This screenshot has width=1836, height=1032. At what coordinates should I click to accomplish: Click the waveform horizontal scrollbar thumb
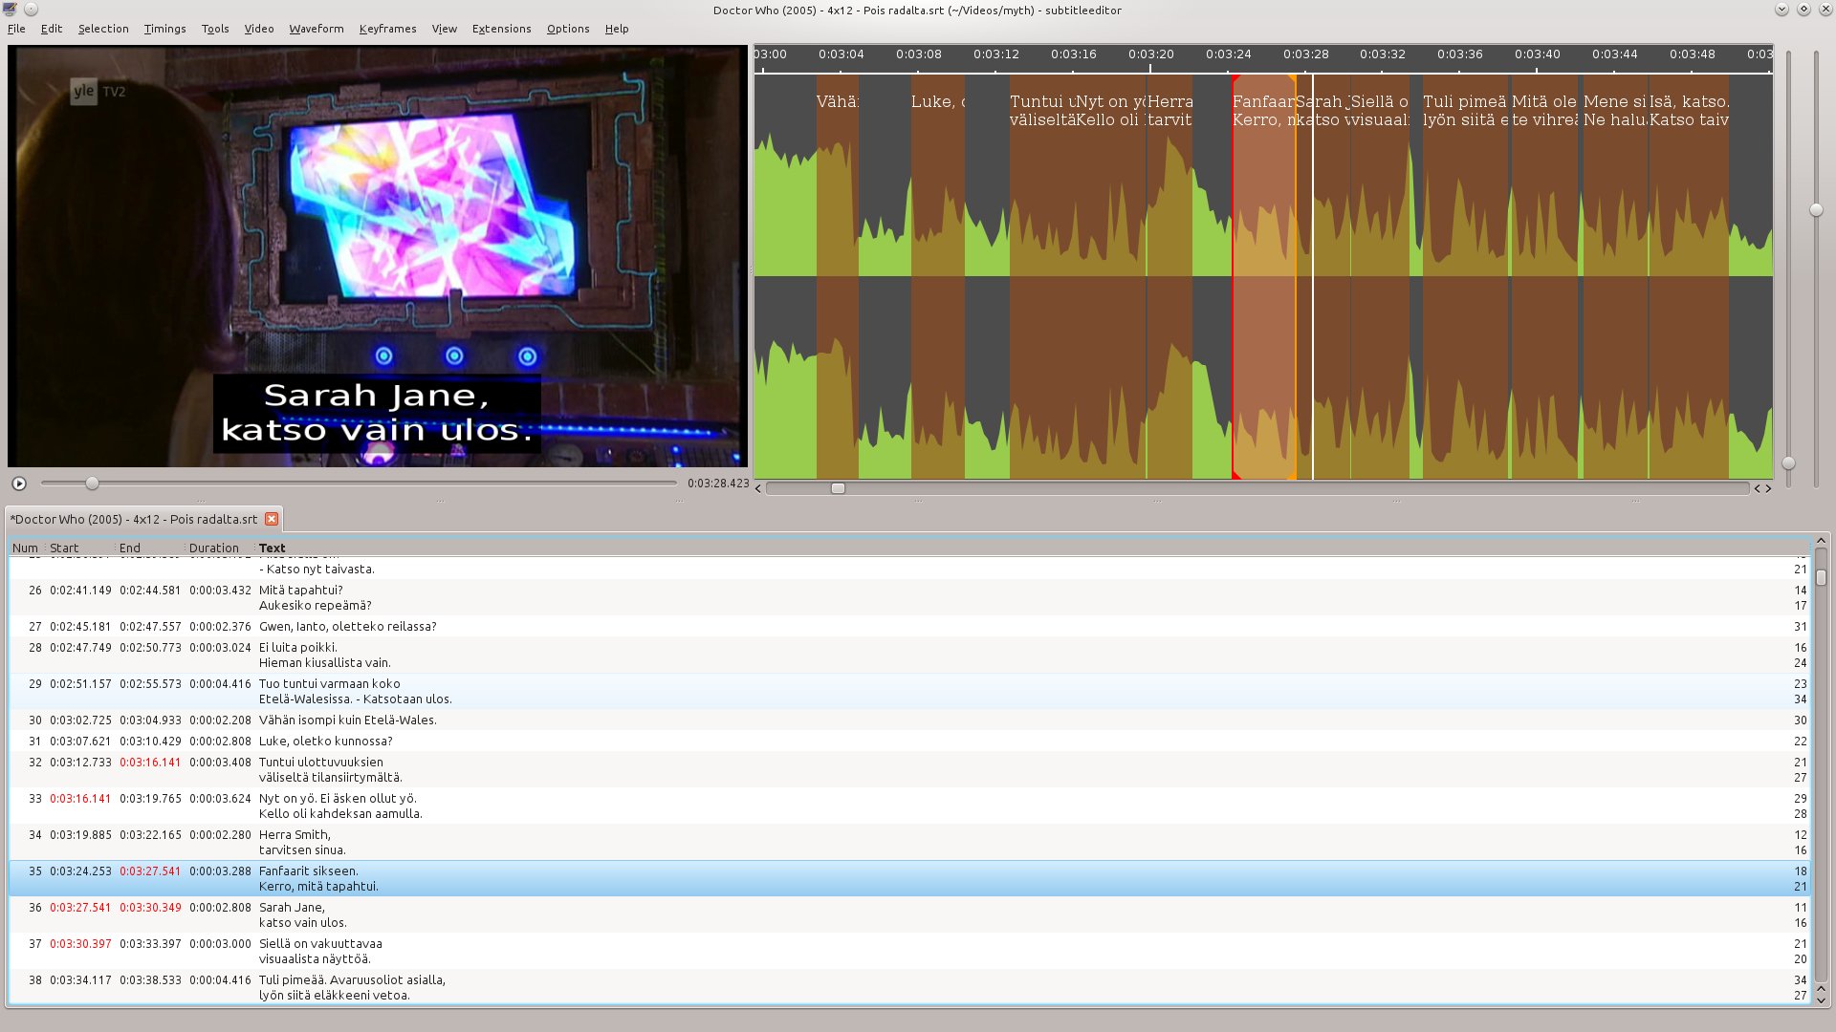[838, 488]
